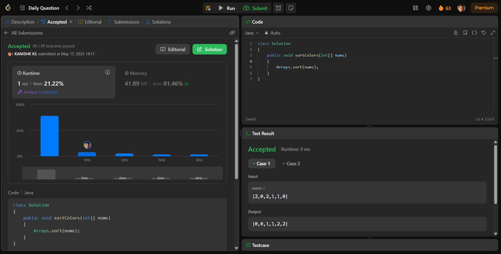Select Case 2 tab
Screen dimensions: 501x254
(291, 163)
